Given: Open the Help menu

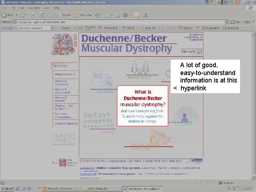Looking at the screenshot, I should [56, 8].
